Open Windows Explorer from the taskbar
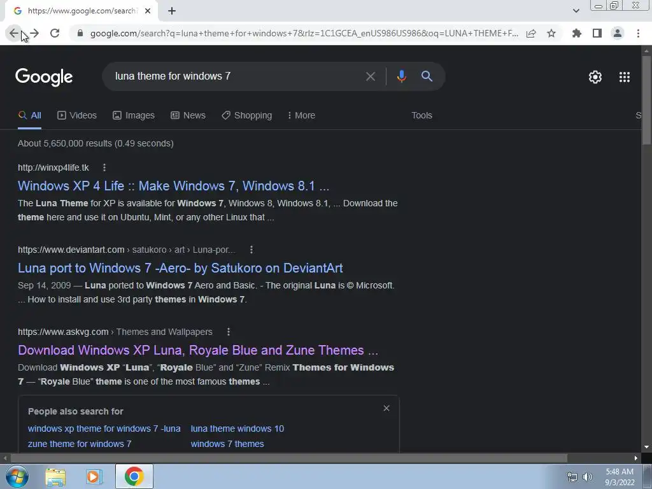The height and width of the screenshot is (489, 652). pos(55,476)
